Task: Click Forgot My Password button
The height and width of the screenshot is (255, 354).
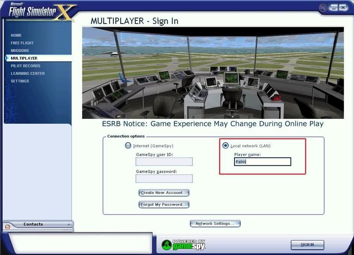Action: point(164,205)
